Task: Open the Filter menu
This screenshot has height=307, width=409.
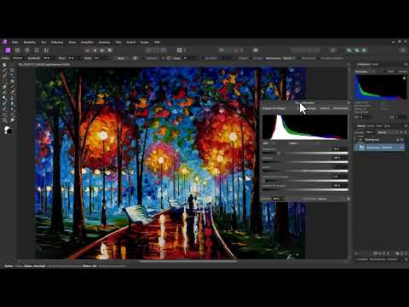Action: coord(118,43)
